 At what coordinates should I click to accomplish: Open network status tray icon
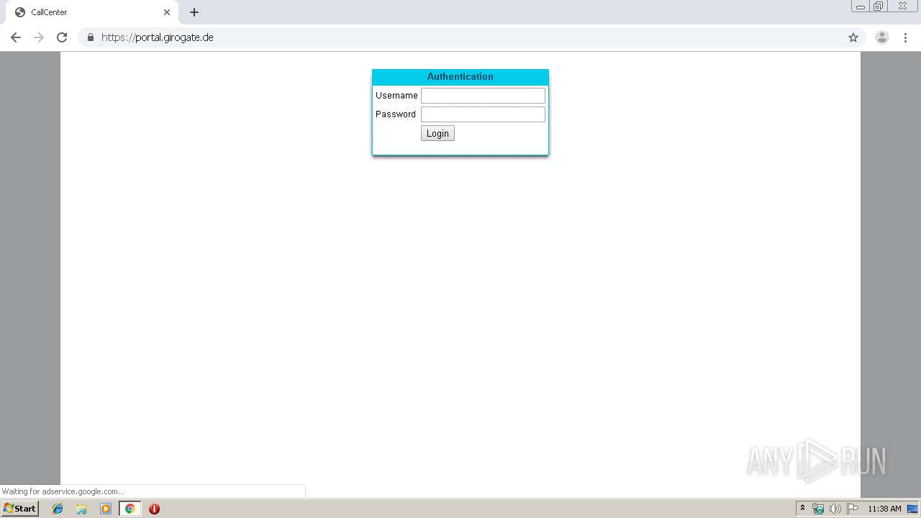coord(818,509)
